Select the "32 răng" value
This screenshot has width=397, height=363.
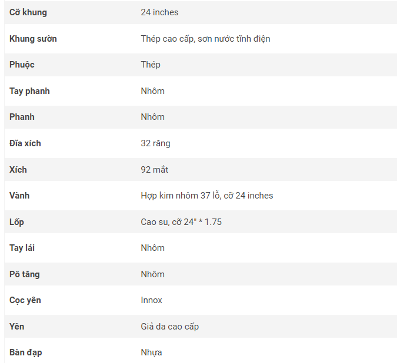pyautogui.click(x=155, y=143)
